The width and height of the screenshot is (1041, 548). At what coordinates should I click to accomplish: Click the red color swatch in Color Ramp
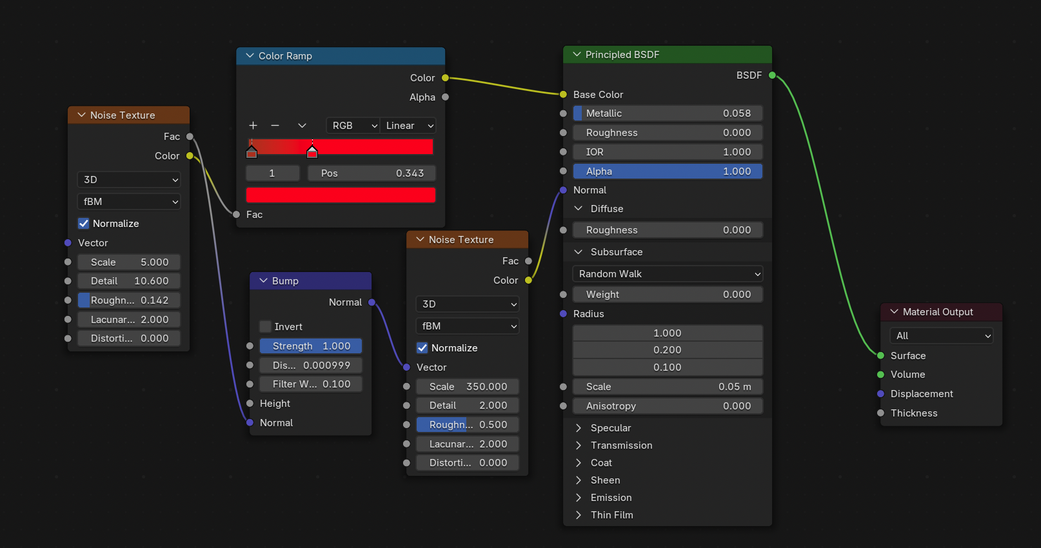(341, 195)
